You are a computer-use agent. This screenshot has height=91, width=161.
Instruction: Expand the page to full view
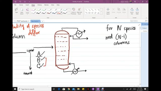pyautogui.click(x=139, y=25)
